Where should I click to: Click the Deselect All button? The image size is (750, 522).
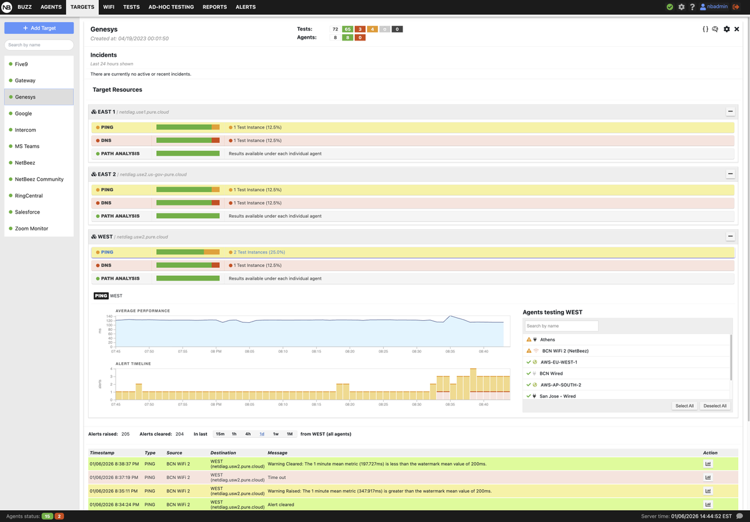click(x=715, y=406)
